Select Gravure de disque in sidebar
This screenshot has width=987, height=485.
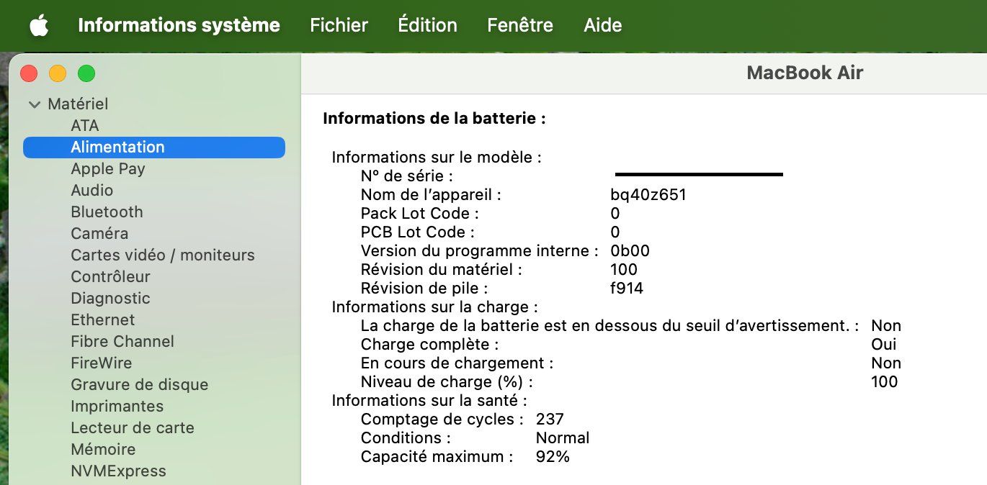139,385
